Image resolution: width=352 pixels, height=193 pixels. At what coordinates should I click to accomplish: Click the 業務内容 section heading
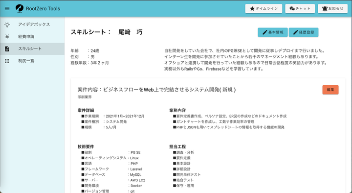177,110
